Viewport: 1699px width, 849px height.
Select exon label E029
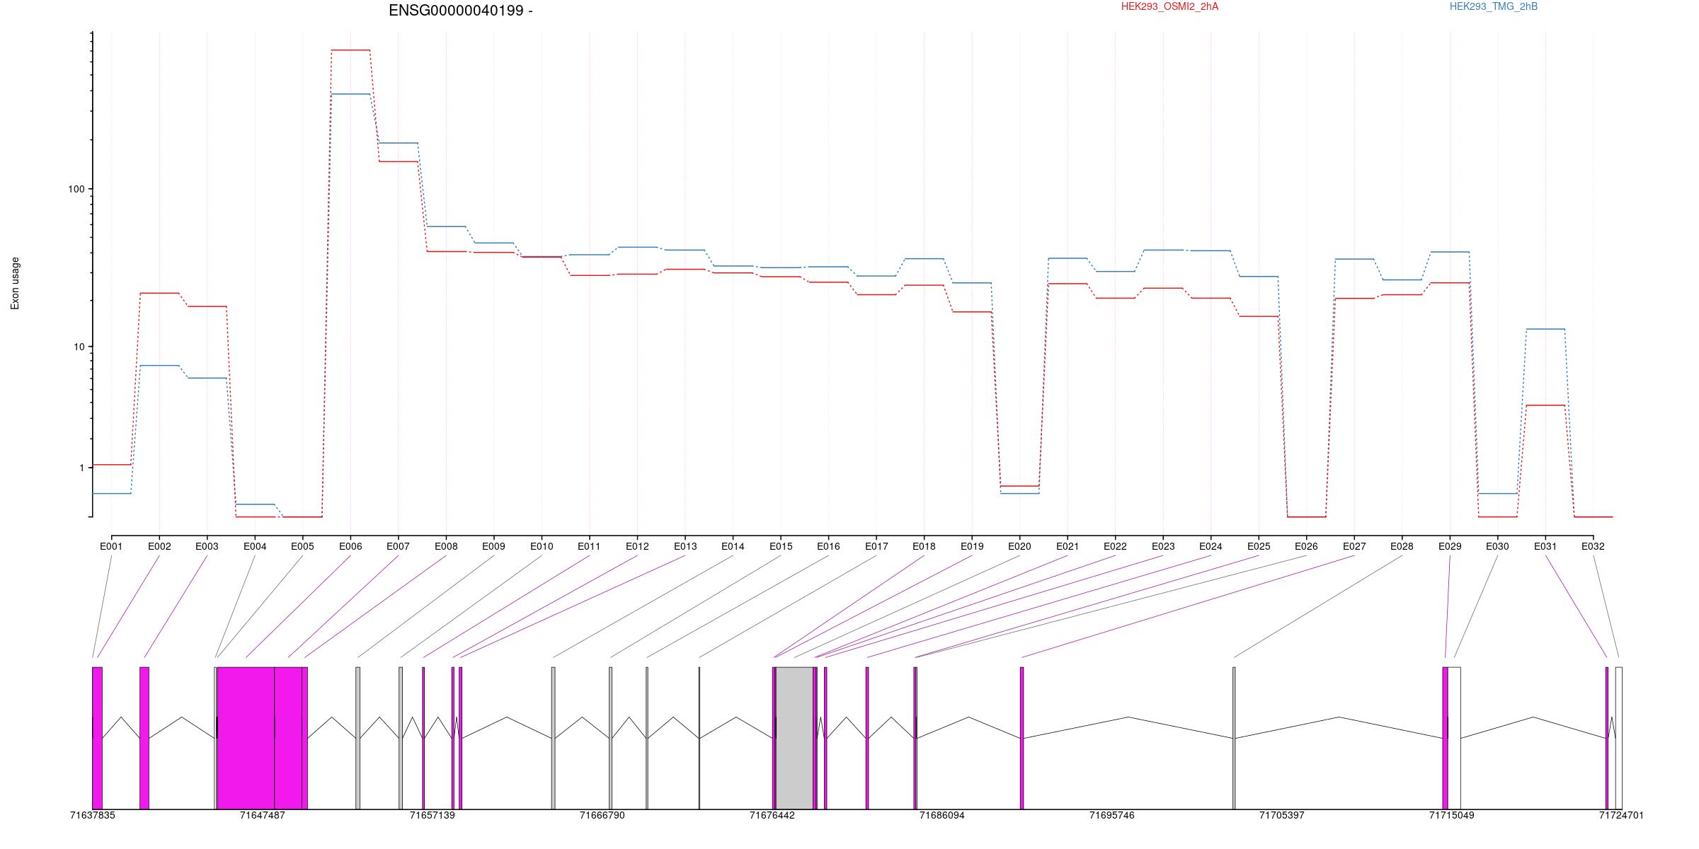pos(1450,546)
